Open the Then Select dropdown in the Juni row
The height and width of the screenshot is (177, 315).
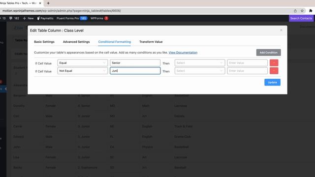tap(200, 71)
